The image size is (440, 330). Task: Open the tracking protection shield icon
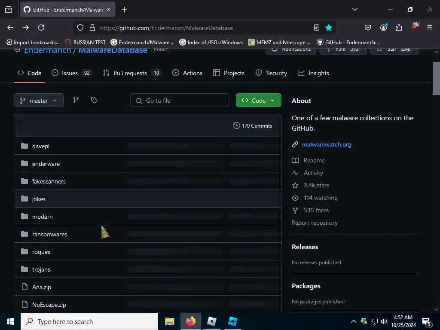point(80,28)
